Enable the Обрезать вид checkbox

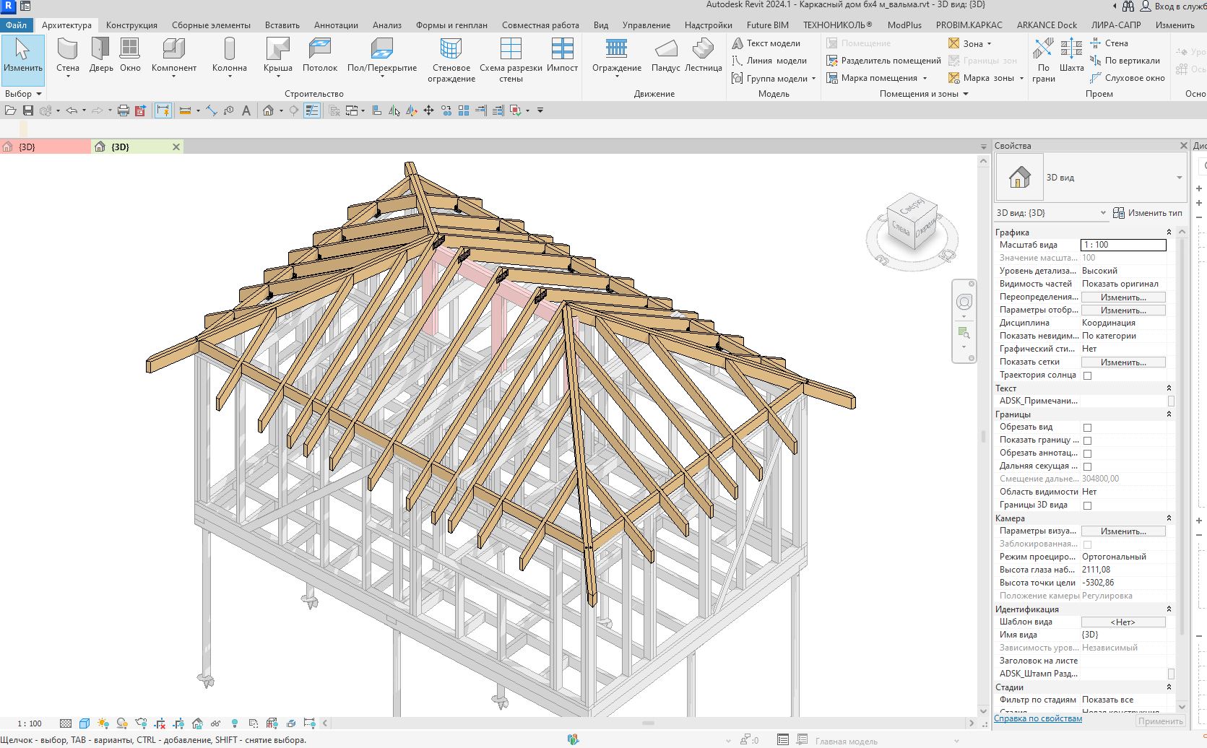(1087, 427)
